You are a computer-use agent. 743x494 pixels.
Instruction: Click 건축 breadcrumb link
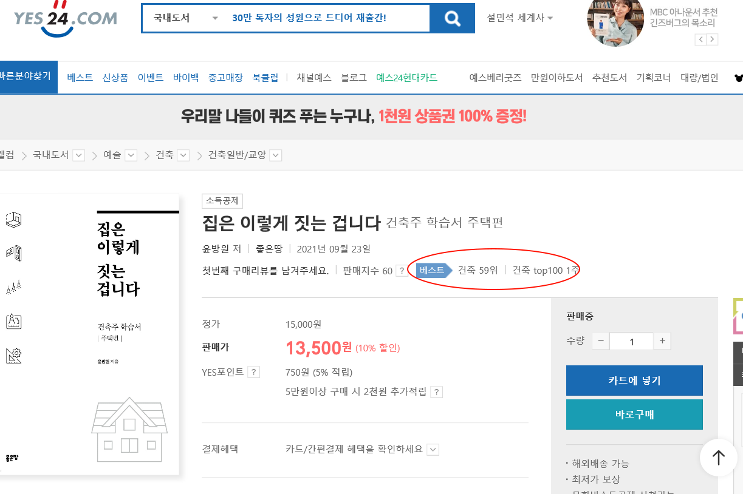coord(165,155)
